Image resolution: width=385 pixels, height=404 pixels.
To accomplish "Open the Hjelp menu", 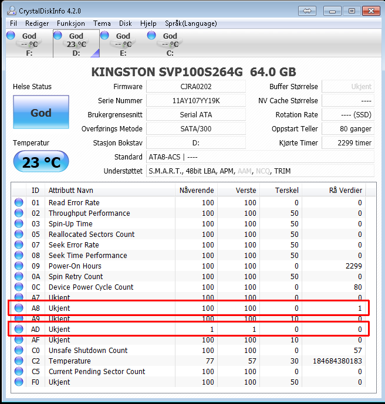I will [148, 23].
